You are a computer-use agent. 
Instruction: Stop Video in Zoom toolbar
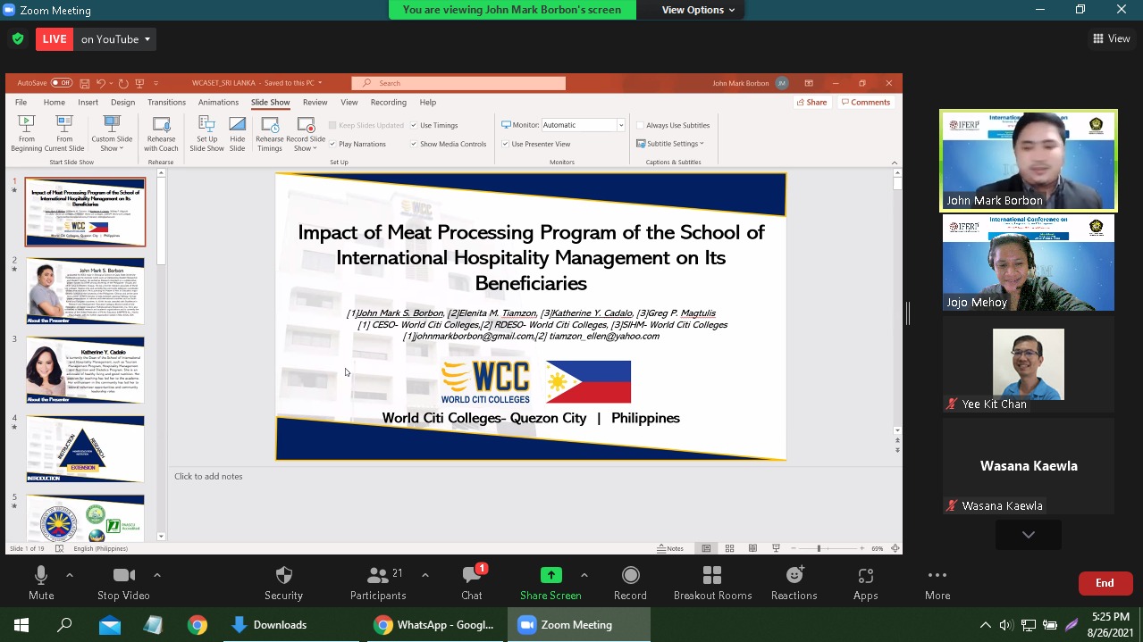123,583
